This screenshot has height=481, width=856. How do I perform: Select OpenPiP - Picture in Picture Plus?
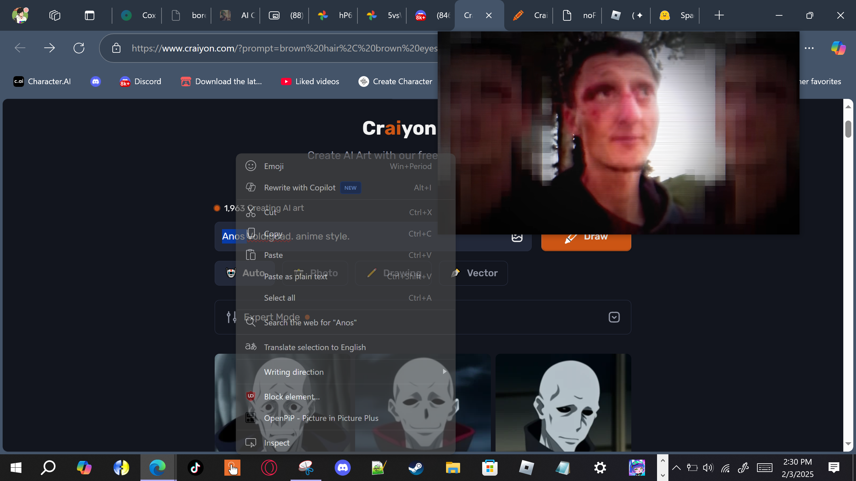click(346, 418)
